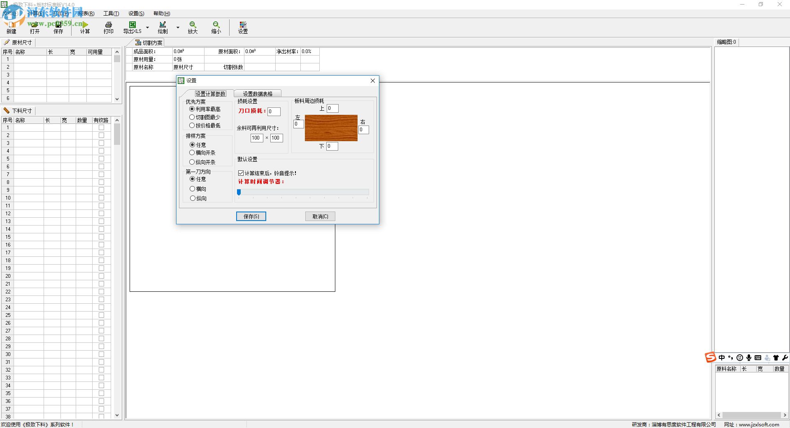
Task: Expand the dropdown arrow beside 绘制
Action: coord(178,28)
